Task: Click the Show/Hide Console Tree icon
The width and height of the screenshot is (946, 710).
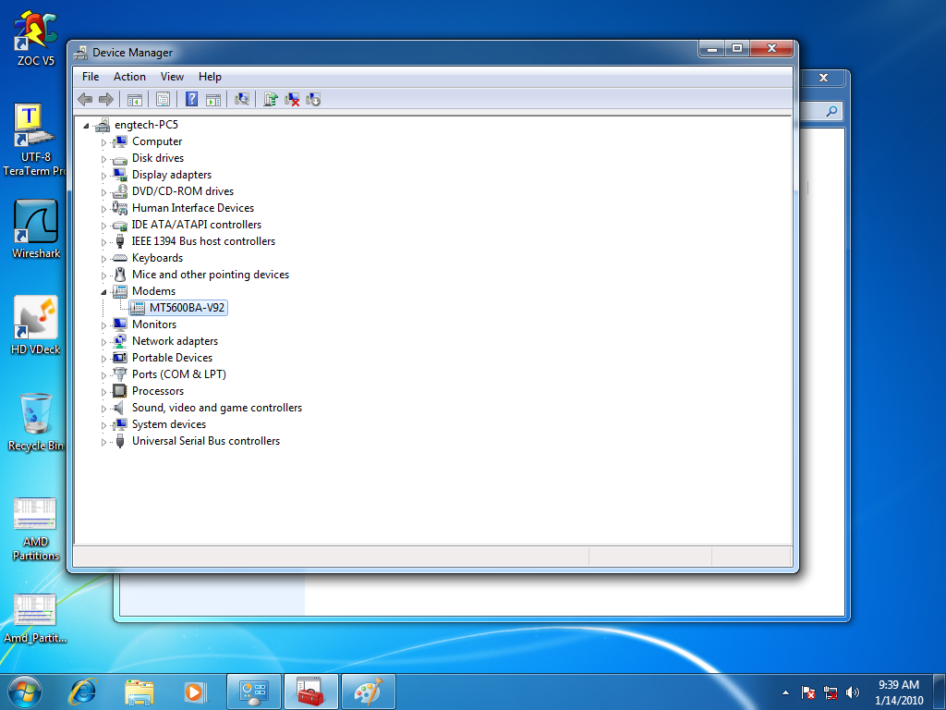Action: click(134, 99)
